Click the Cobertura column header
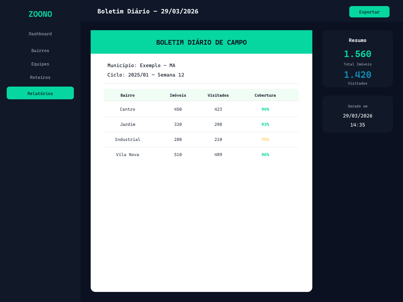This screenshot has width=403, height=302. tap(265, 95)
